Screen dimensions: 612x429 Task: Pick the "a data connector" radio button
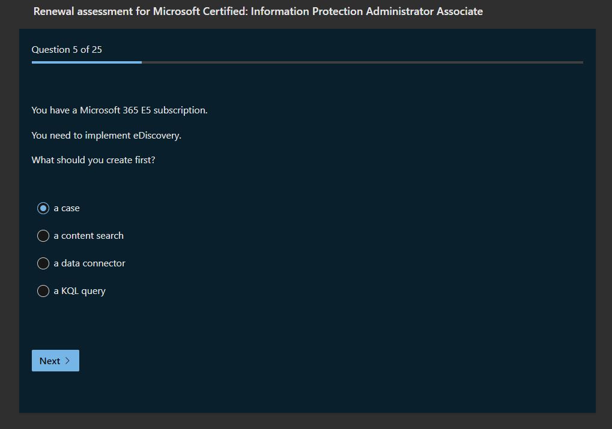[x=43, y=263]
